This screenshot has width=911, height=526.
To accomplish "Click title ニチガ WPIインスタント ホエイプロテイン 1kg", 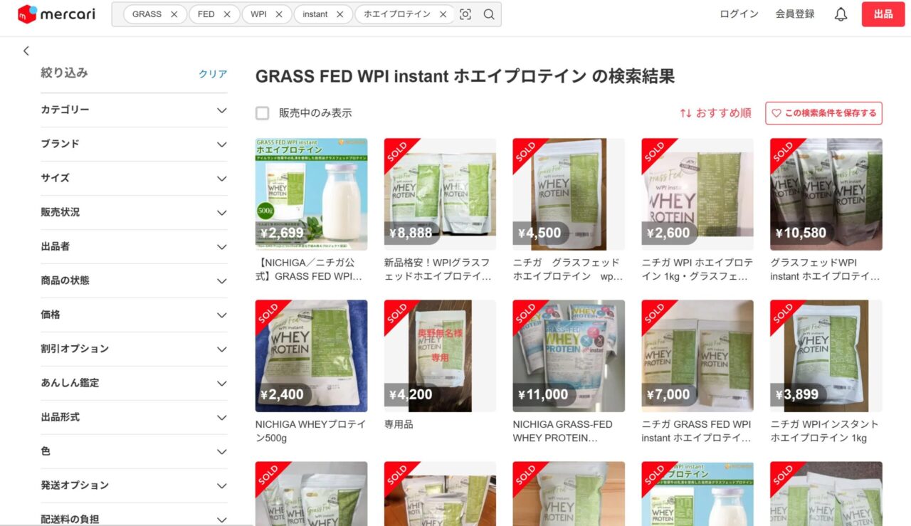I will (824, 431).
